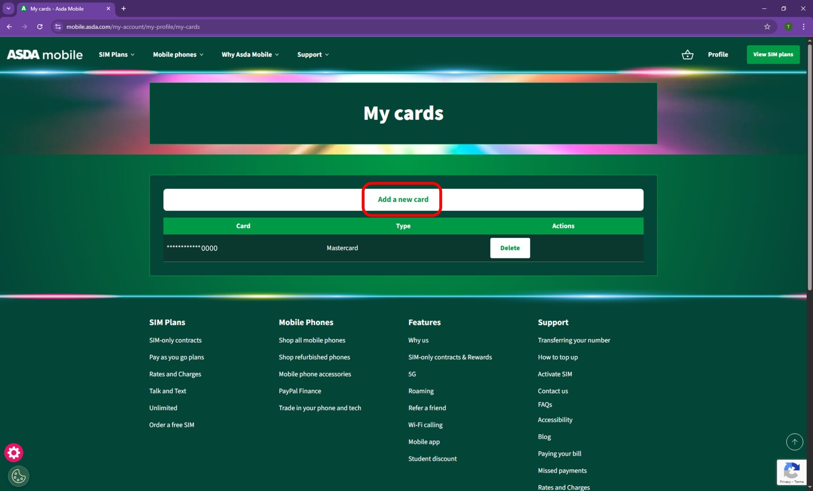This screenshot has height=491, width=813.
Task: Open Roaming footer link
Action: point(421,391)
